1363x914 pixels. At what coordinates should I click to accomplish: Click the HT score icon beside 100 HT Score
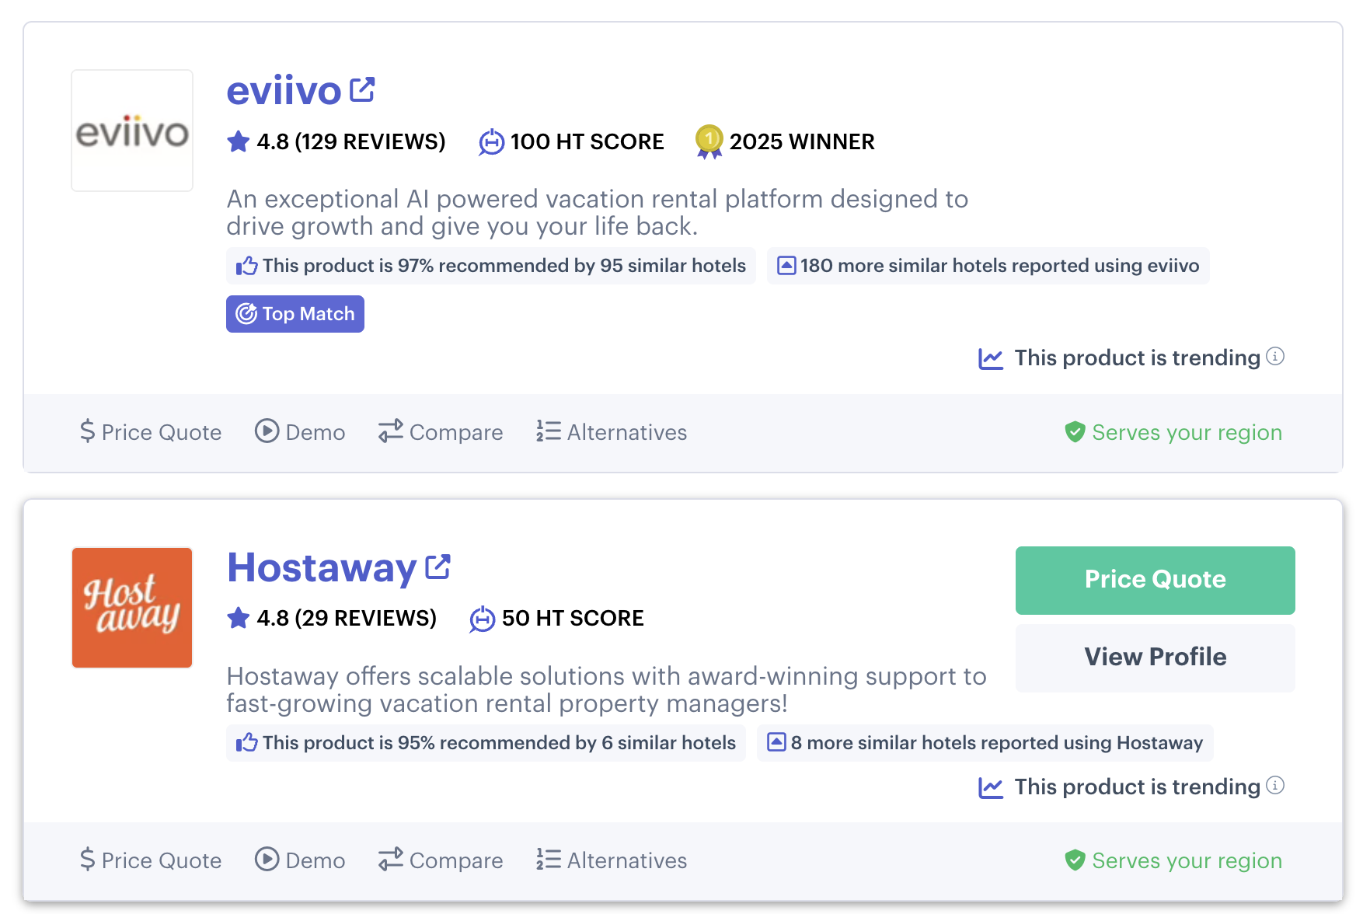click(491, 141)
